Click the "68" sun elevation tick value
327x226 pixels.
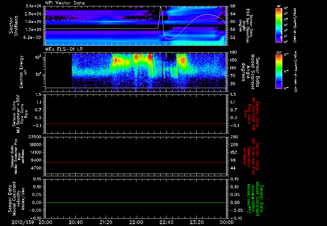[x=233, y=6]
